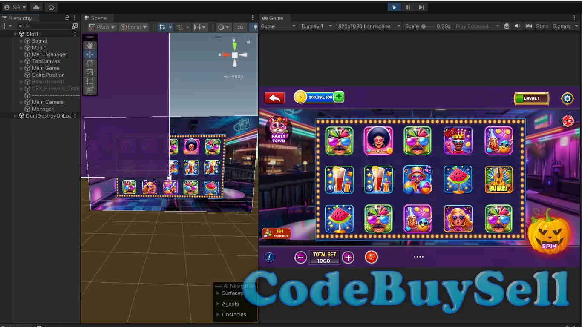This screenshot has width=582, height=327.
Task: Open the Hierarchy panel options menu
Action: click(75, 18)
